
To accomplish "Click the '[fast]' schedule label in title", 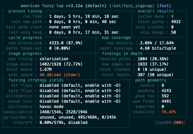I will (x=164, y=6).
